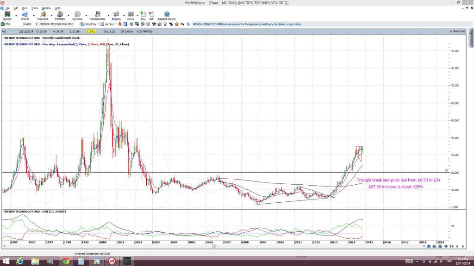The height and width of the screenshot is (266, 474).
Task: Click the Triangle break annotation text
Action: tap(399, 180)
